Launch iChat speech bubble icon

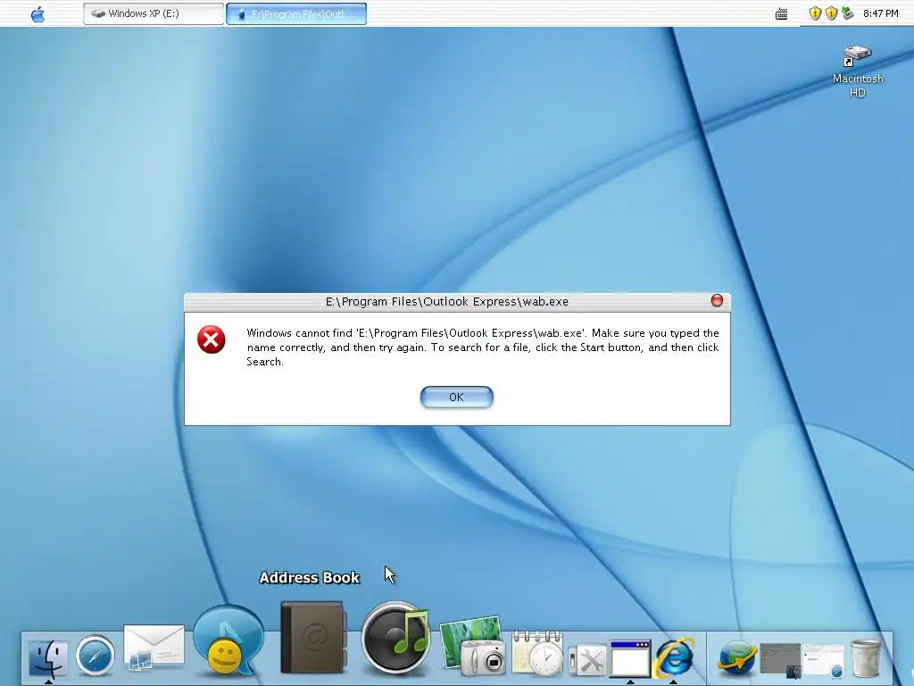point(228,640)
